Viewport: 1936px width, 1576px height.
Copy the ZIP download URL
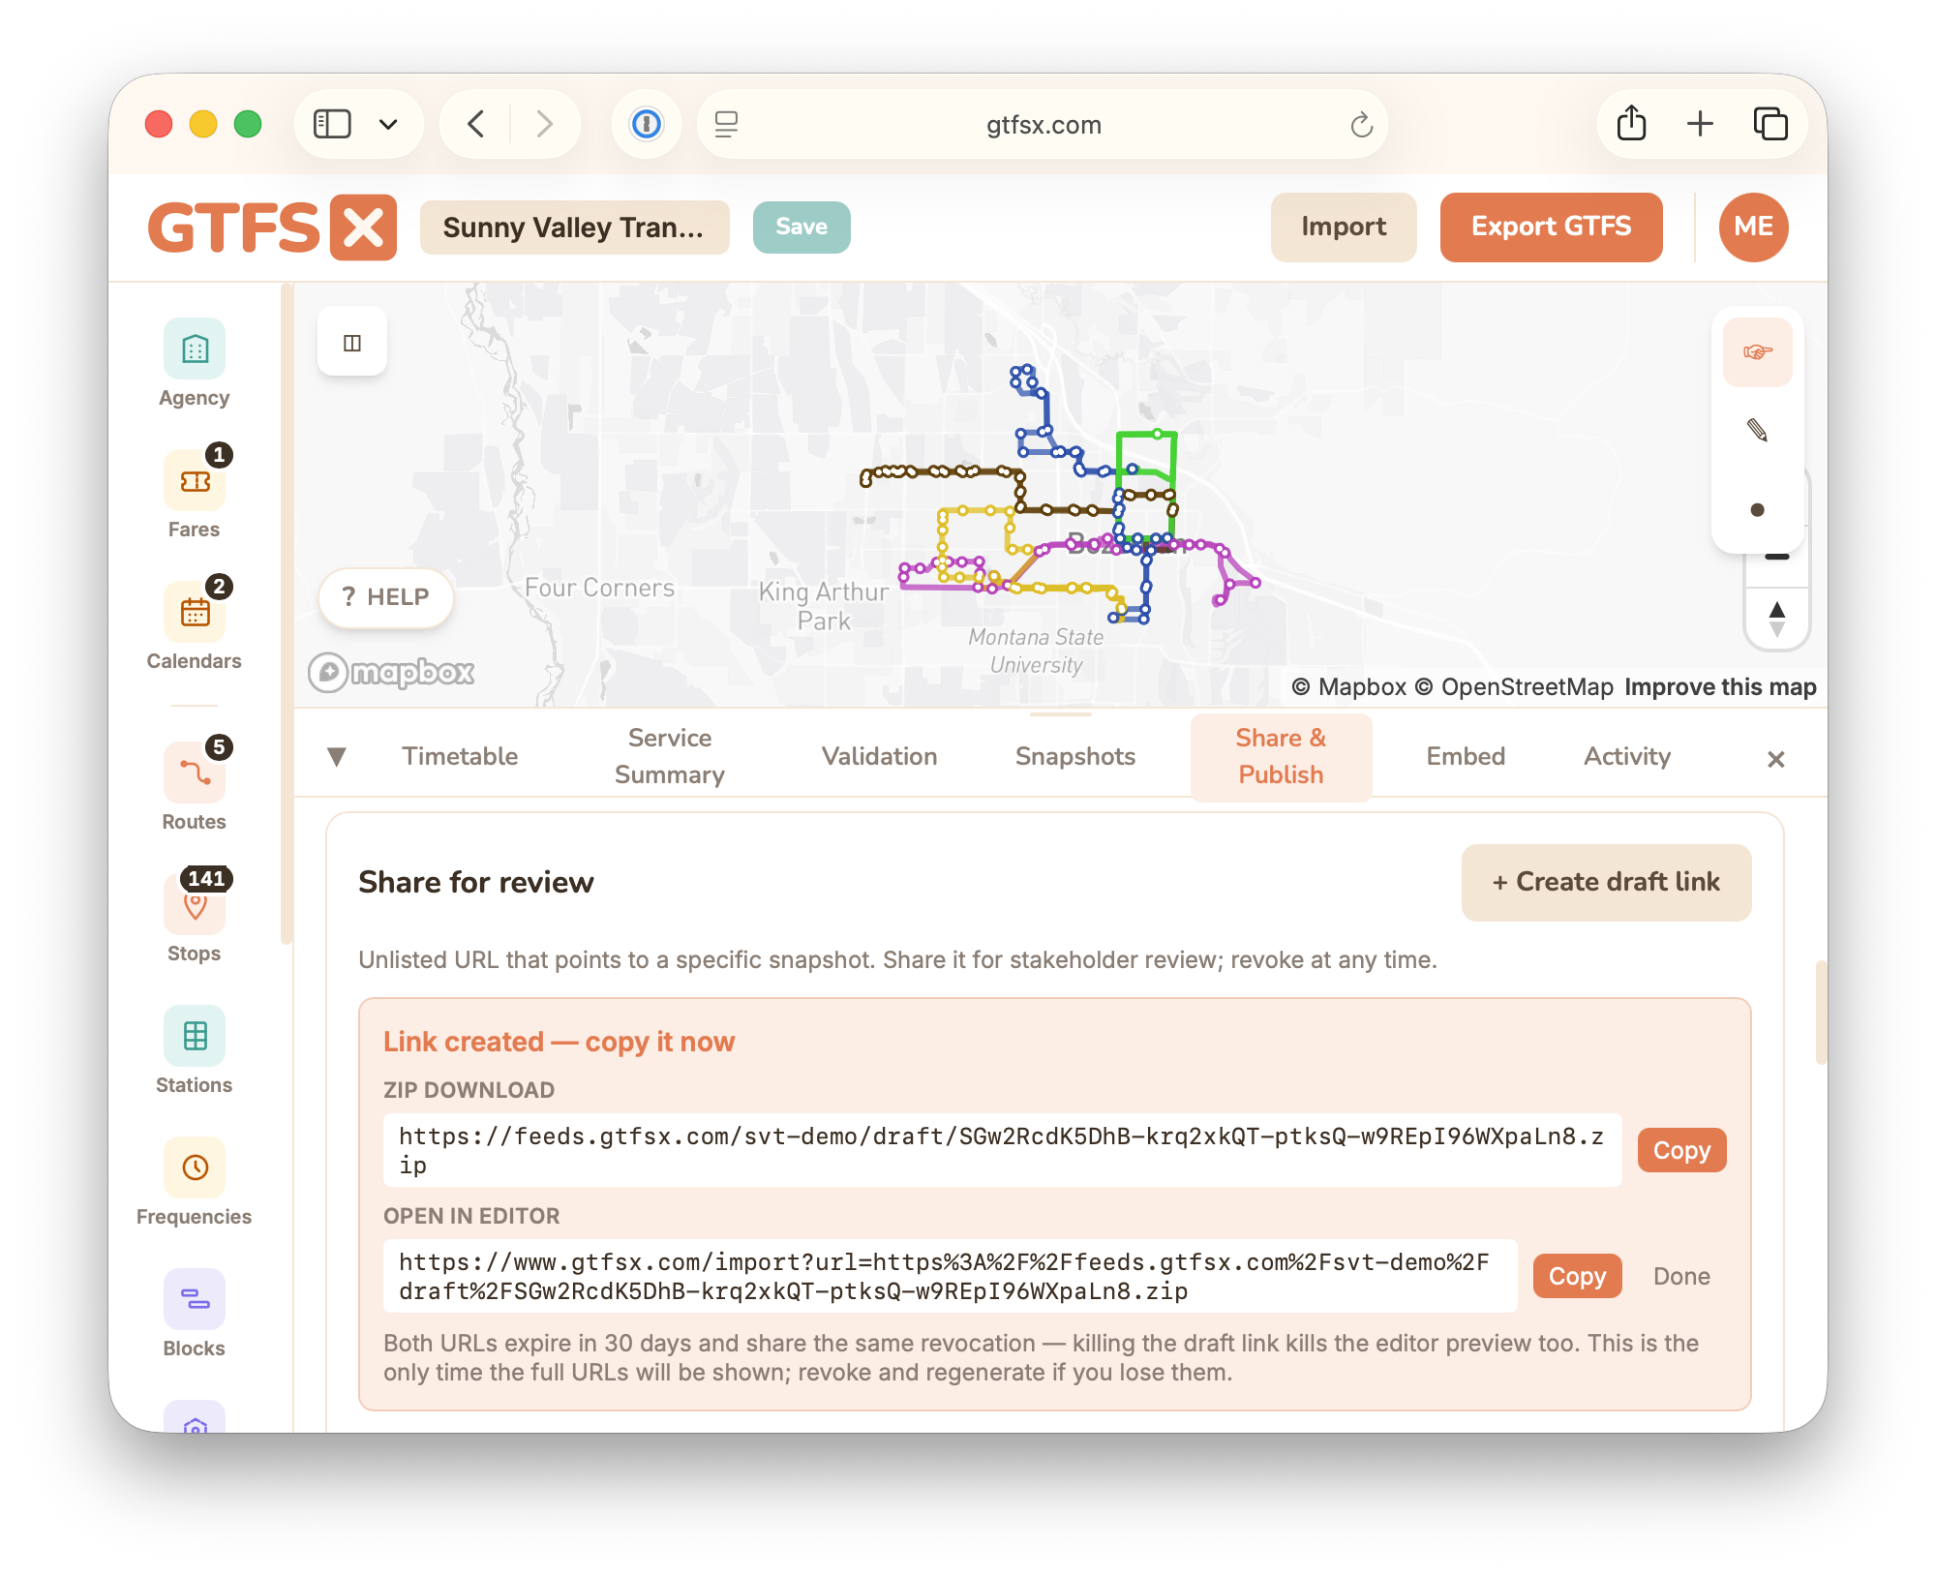(x=1681, y=1151)
